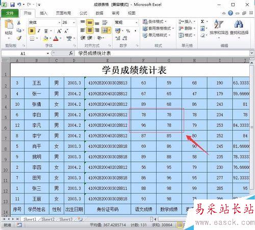Click the Name Box showing A1

pyautogui.click(x=23, y=53)
